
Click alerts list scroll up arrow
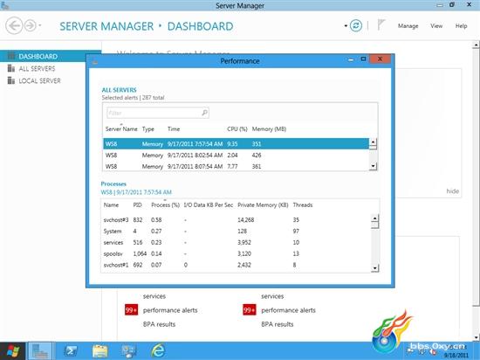click(x=373, y=142)
